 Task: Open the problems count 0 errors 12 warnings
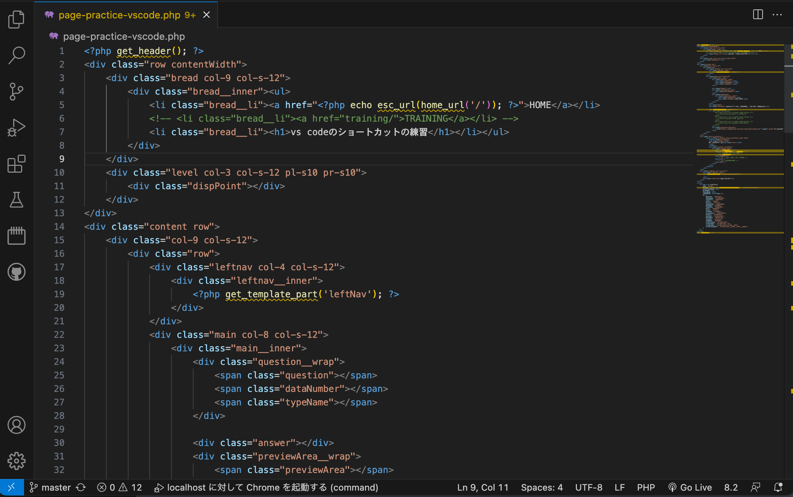(120, 487)
